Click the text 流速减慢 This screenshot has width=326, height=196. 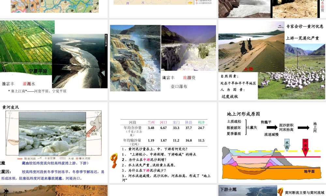pos(271,135)
